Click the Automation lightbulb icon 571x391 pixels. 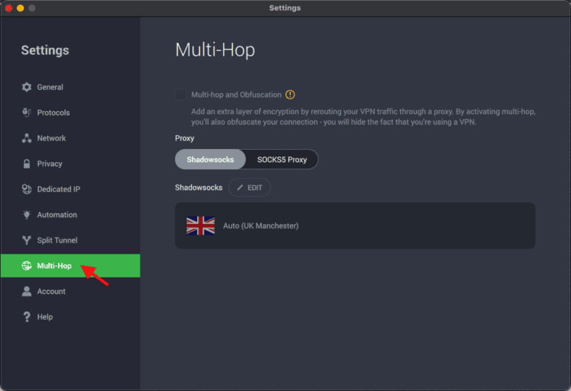point(27,214)
